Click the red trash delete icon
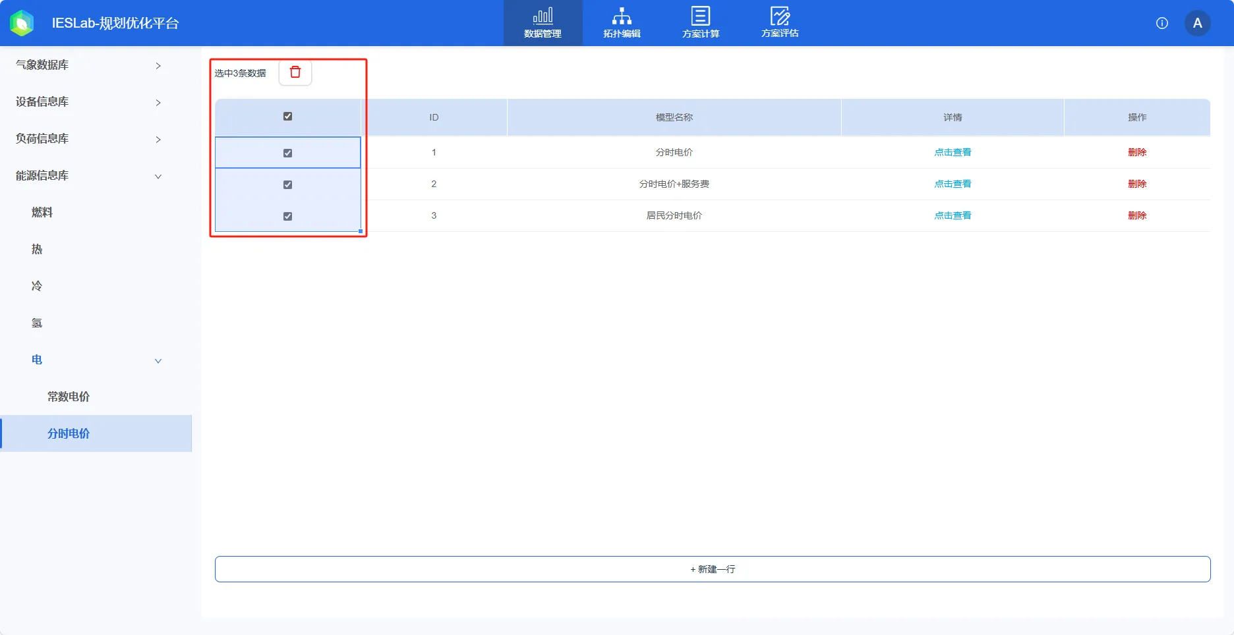The height and width of the screenshot is (635, 1234). click(295, 72)
